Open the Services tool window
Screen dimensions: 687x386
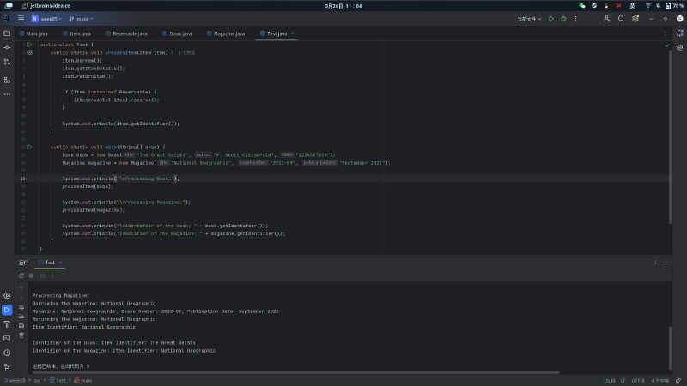7,296
